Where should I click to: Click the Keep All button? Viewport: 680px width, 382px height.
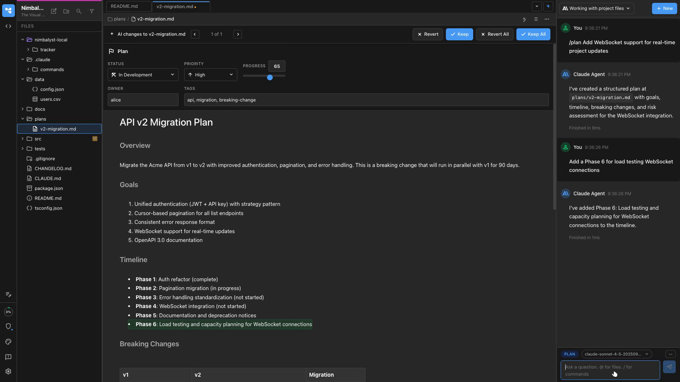533,34
